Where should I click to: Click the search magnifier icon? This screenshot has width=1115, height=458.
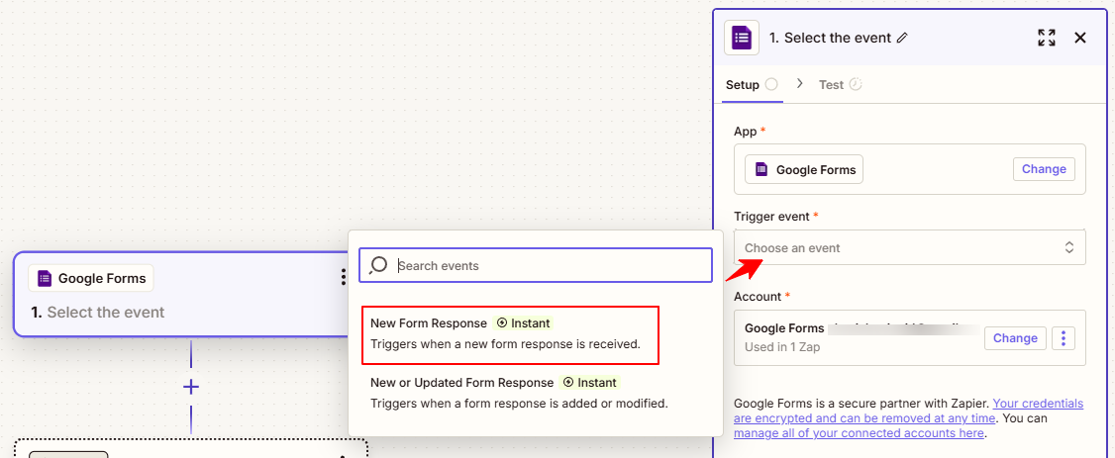click(378, 265)
